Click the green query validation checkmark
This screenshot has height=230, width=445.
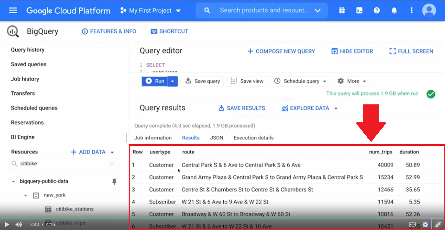[431, 94]
